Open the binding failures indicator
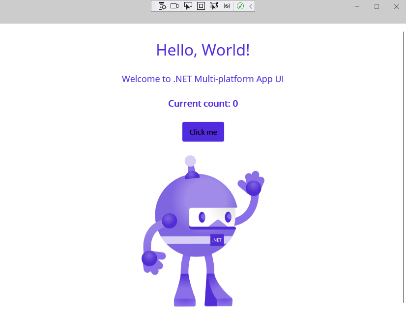406x316 pixels. (x=227, y=6)
